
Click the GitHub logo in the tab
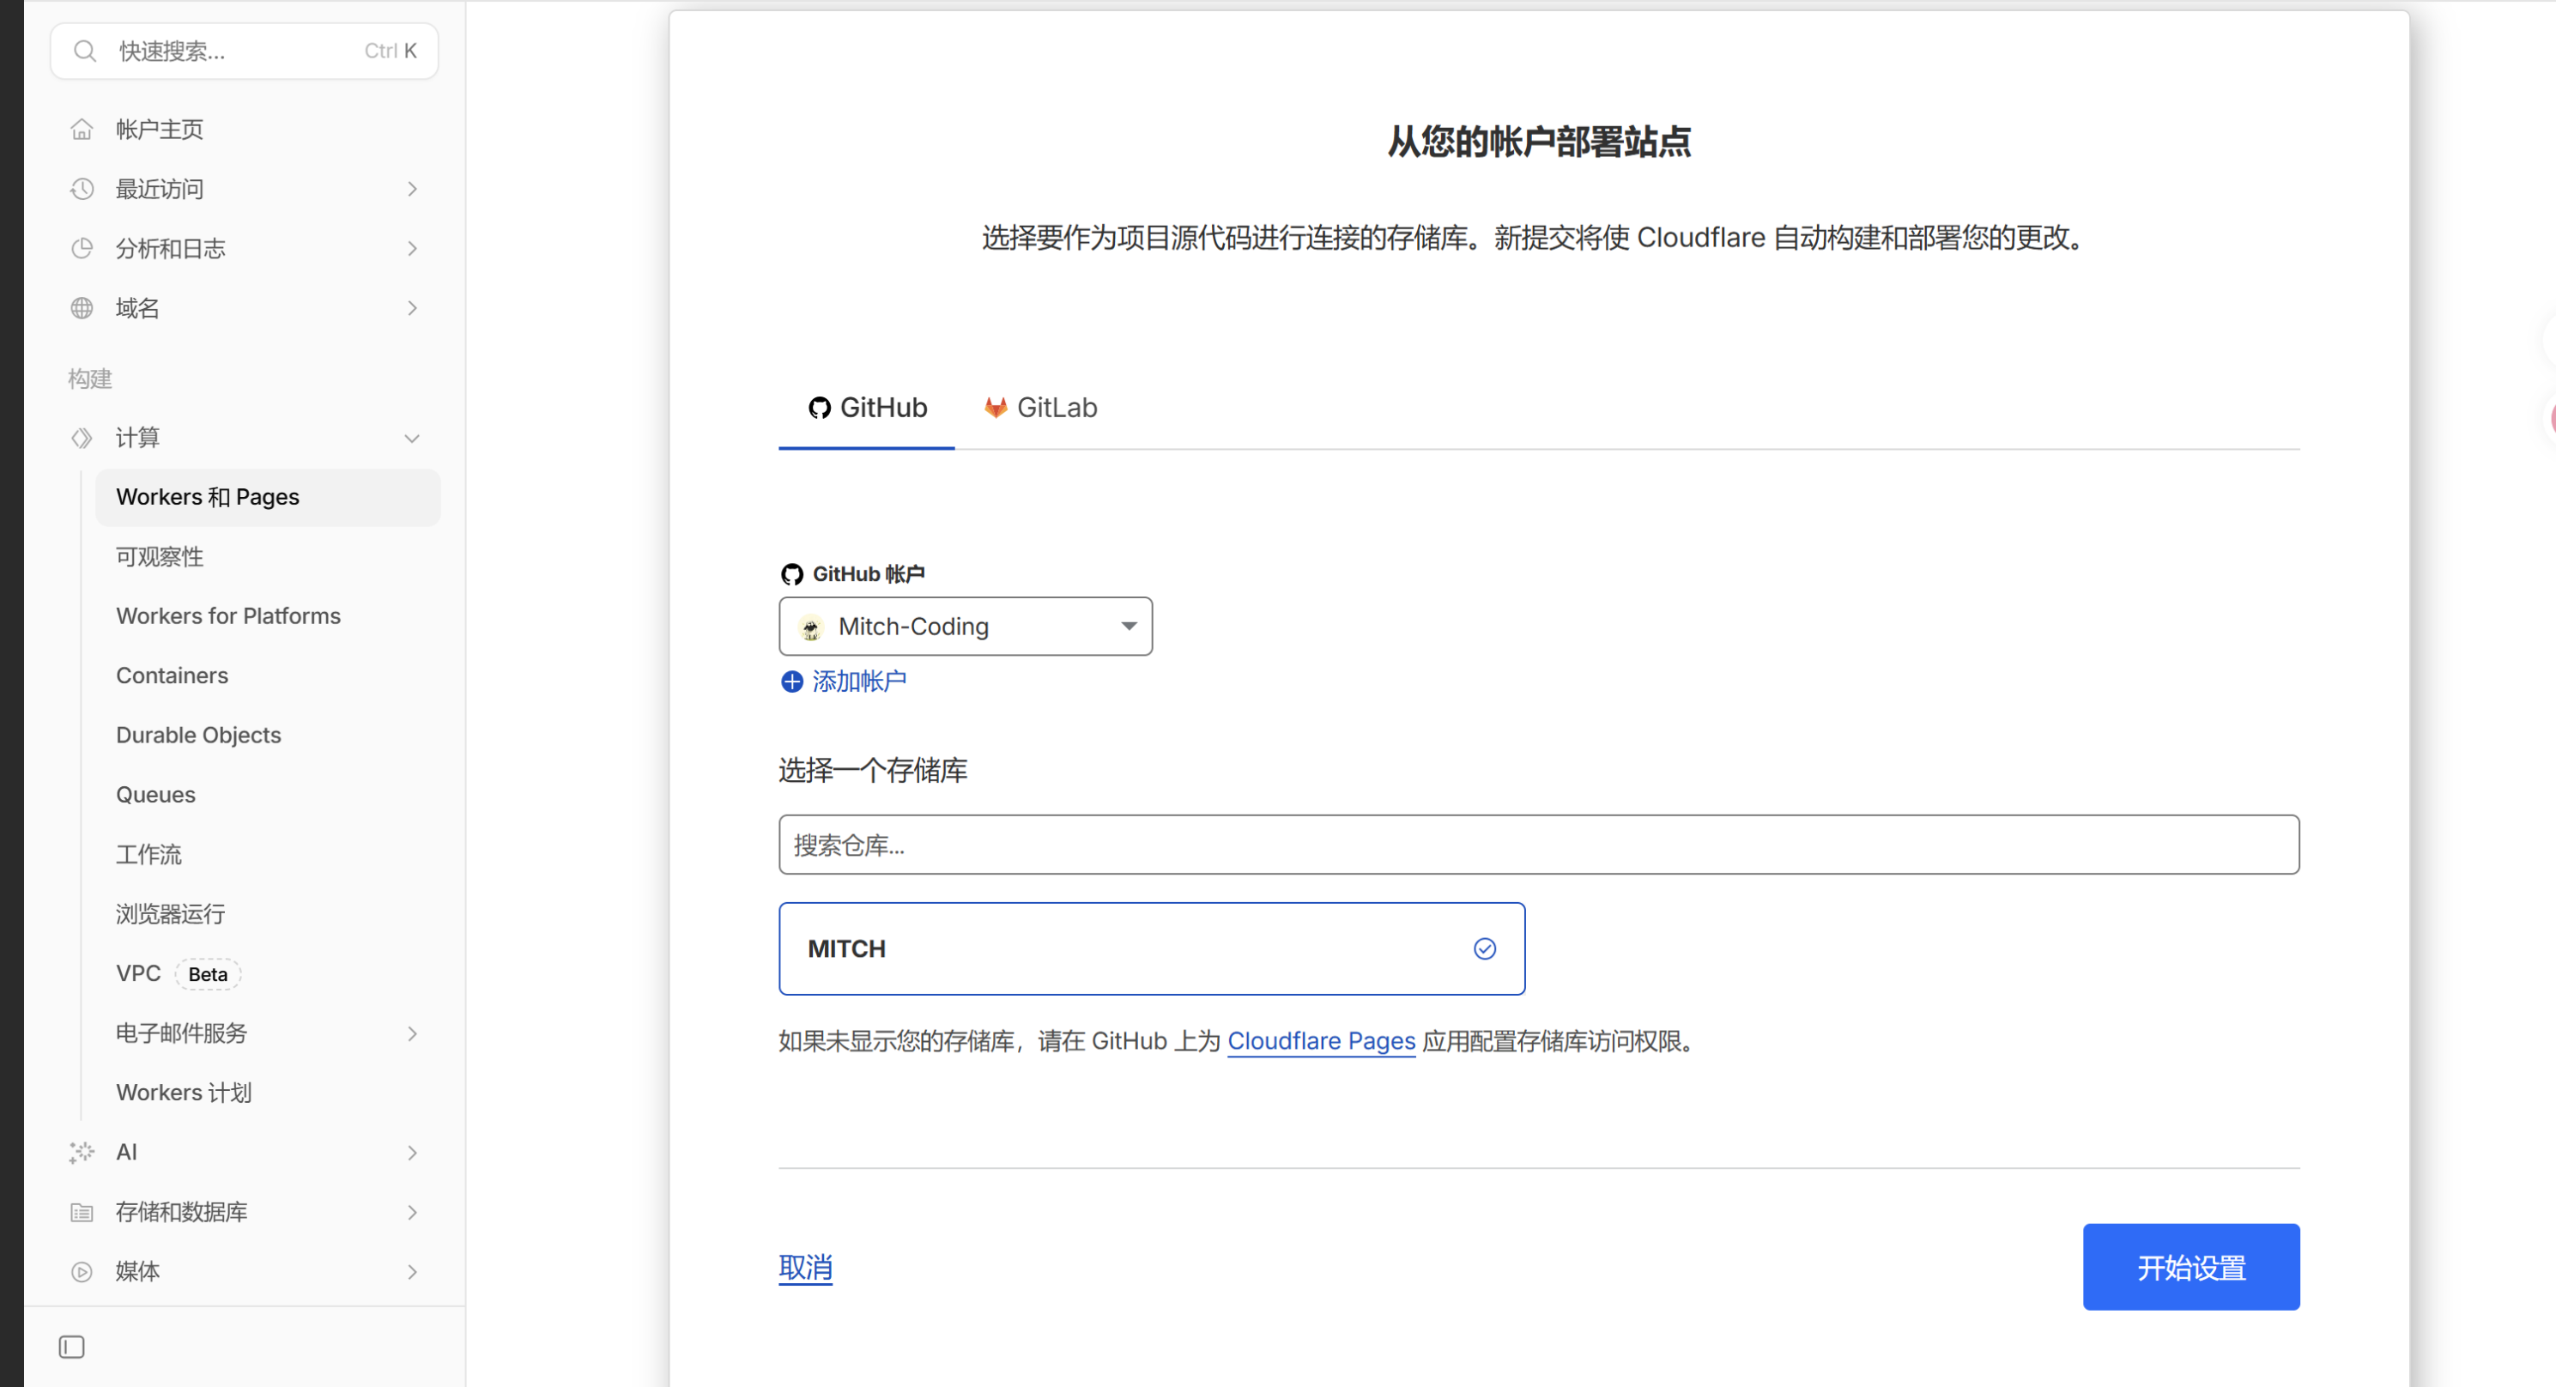pos(820,408)
